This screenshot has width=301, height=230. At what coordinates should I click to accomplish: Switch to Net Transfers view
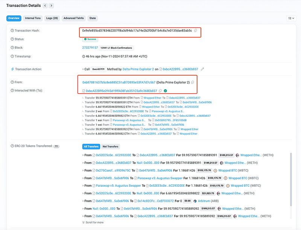tap(110, 146)
